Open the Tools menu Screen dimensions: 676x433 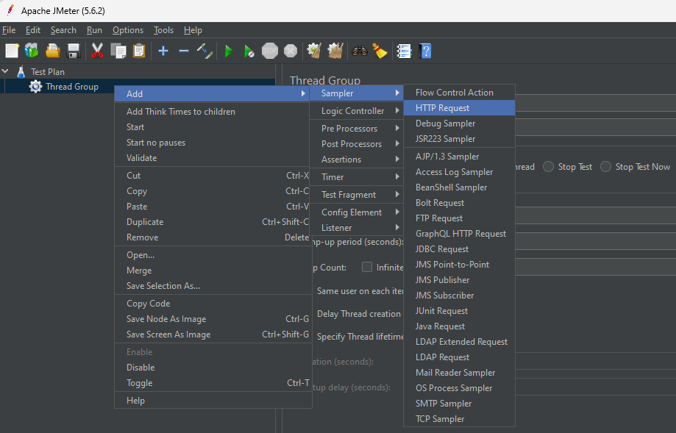pos(163,30)
